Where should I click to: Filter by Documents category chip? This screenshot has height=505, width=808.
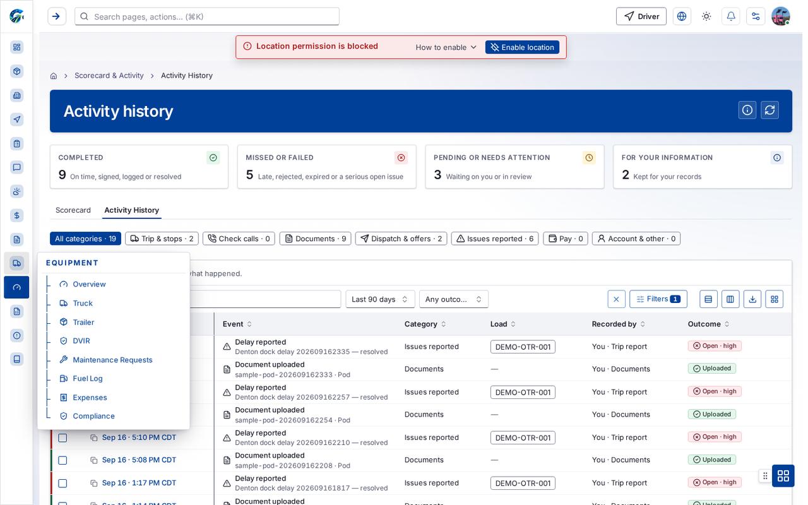[315, 239]
